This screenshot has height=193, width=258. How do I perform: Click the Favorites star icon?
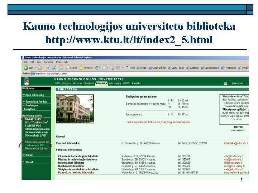[x=81, y=68]
